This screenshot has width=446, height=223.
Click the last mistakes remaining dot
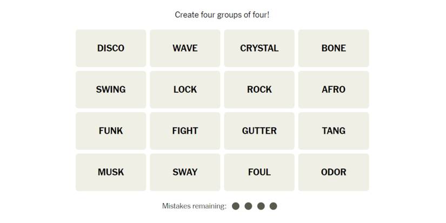[x=273, y=206]
